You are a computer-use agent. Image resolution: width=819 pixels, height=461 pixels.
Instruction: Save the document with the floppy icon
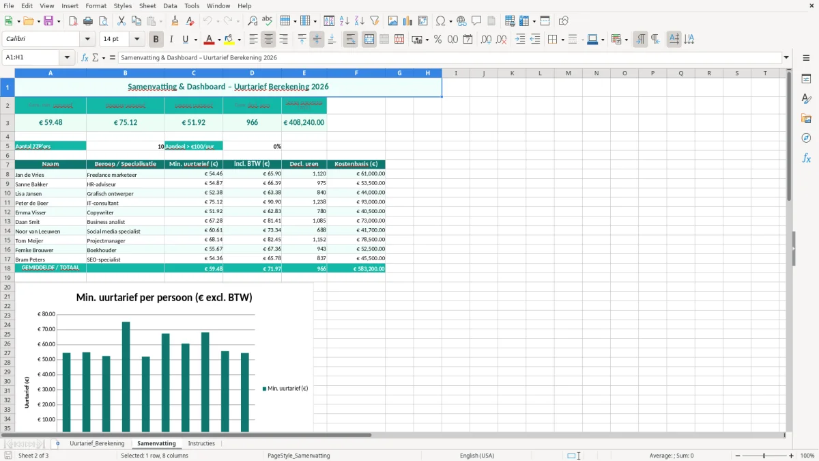[48, 21]
